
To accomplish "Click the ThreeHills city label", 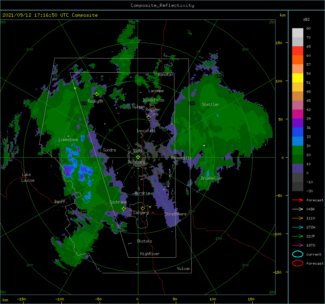I will pos(181,158).
